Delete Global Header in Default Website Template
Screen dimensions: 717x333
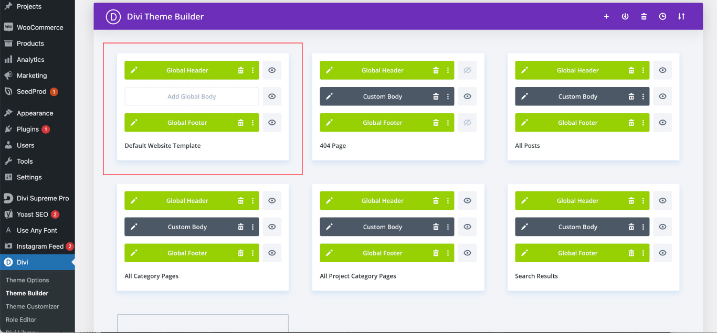tap(240, 70)
